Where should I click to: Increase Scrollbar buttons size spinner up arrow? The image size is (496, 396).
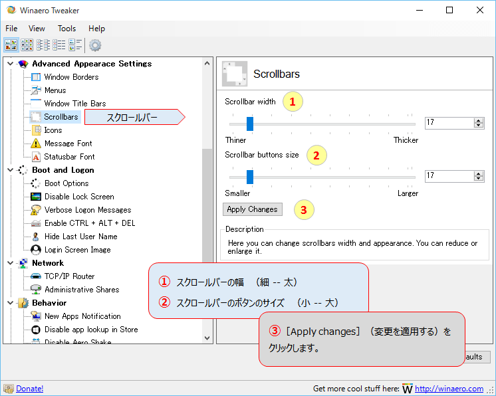479,173
